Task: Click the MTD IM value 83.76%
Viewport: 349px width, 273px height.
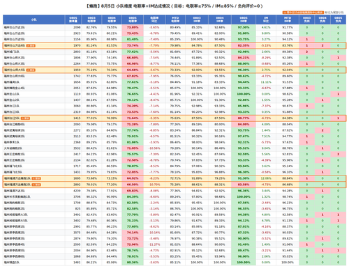Action: point(288,46)
